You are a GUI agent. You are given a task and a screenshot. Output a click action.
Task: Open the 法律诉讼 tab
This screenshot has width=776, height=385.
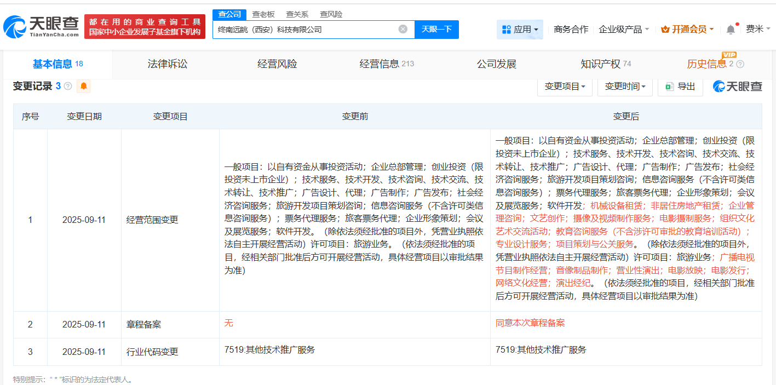167,64
